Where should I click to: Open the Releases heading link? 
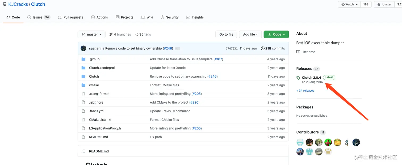pyautogui.click(x=304, y=69)
